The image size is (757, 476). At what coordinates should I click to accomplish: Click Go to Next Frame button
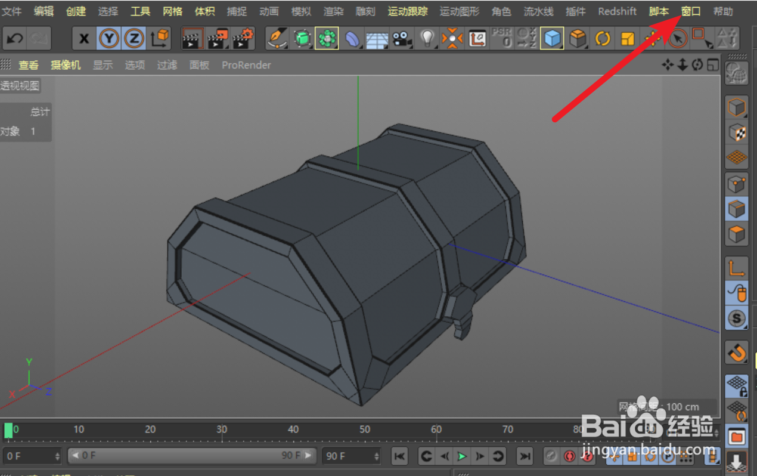coord(480,456)
